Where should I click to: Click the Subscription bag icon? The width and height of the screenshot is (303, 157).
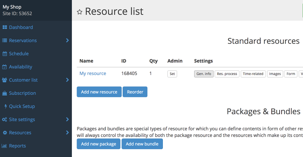click(x=5, y=93)
